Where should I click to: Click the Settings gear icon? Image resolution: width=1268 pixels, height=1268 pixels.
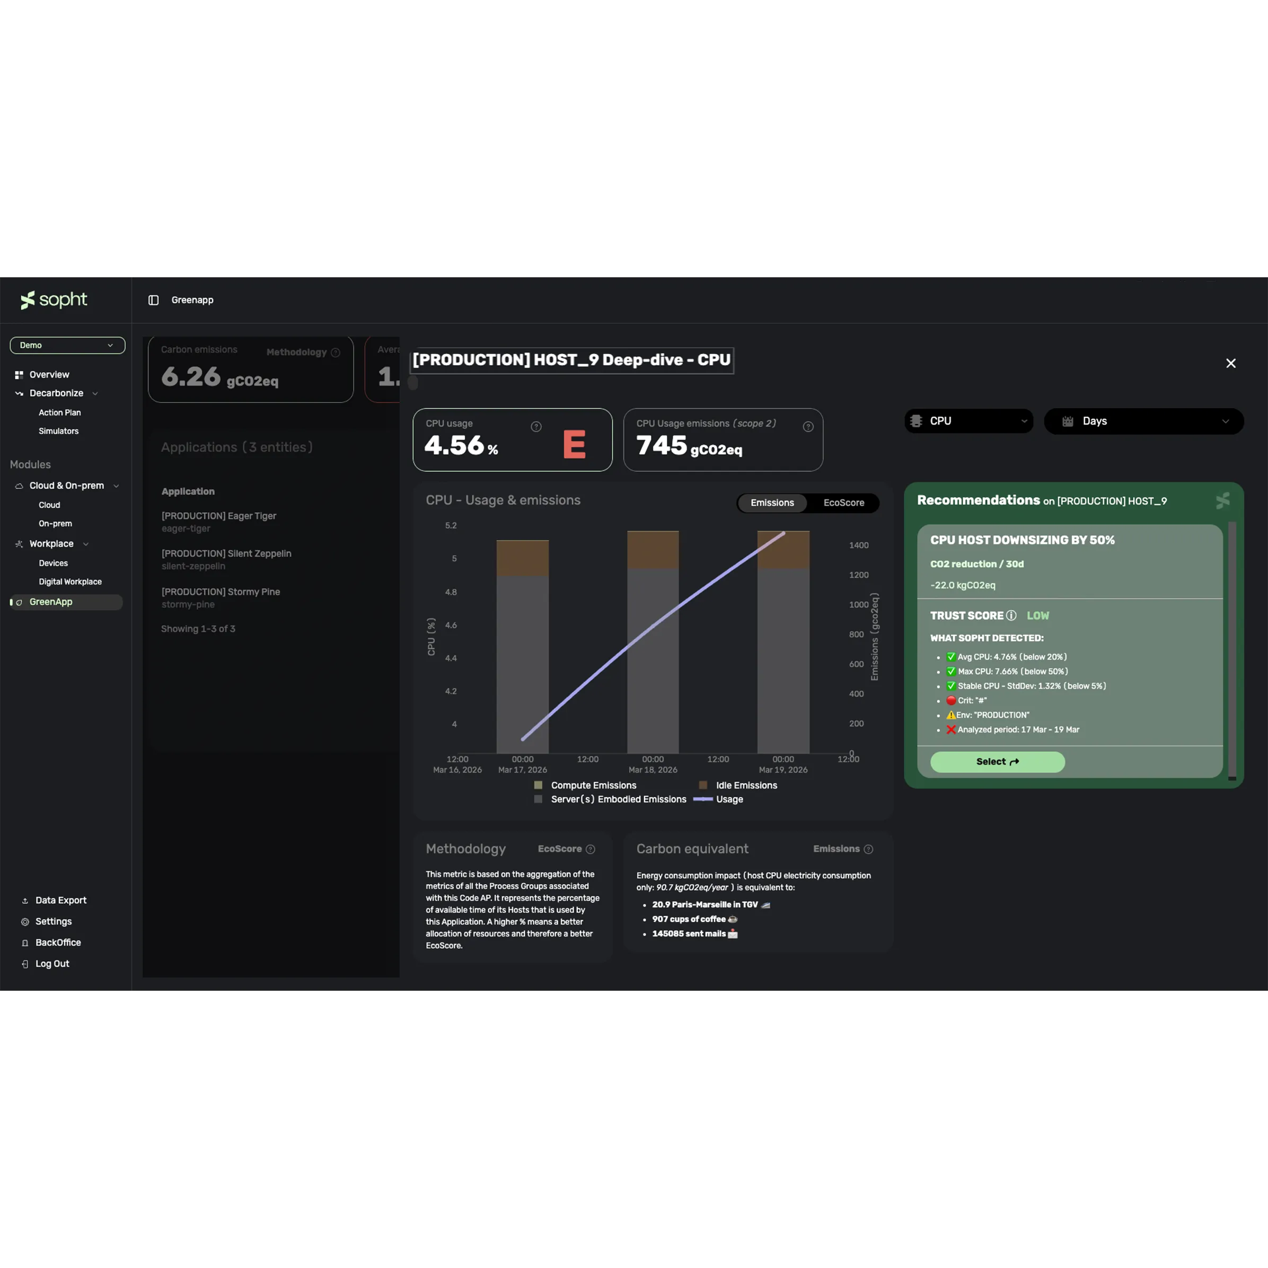[25, 922]
